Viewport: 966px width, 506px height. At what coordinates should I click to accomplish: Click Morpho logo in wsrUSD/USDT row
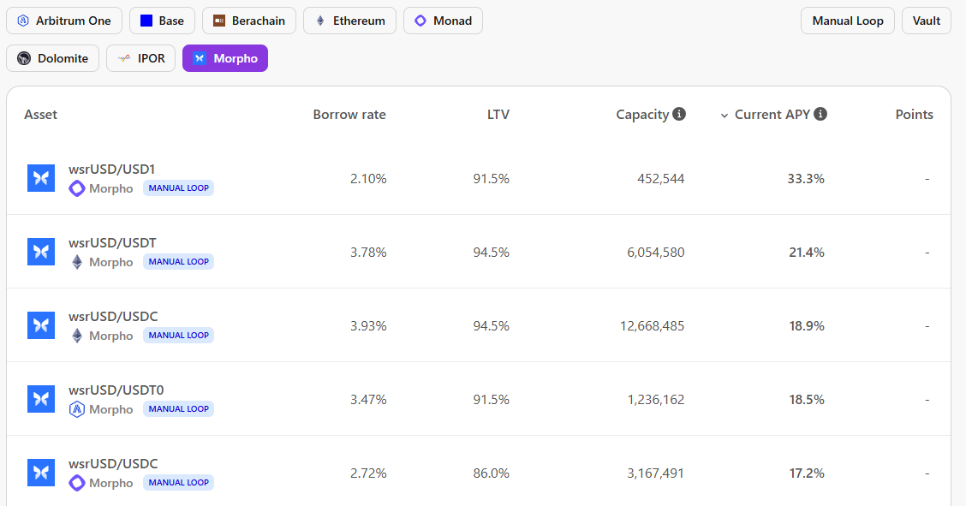point(41,252)
